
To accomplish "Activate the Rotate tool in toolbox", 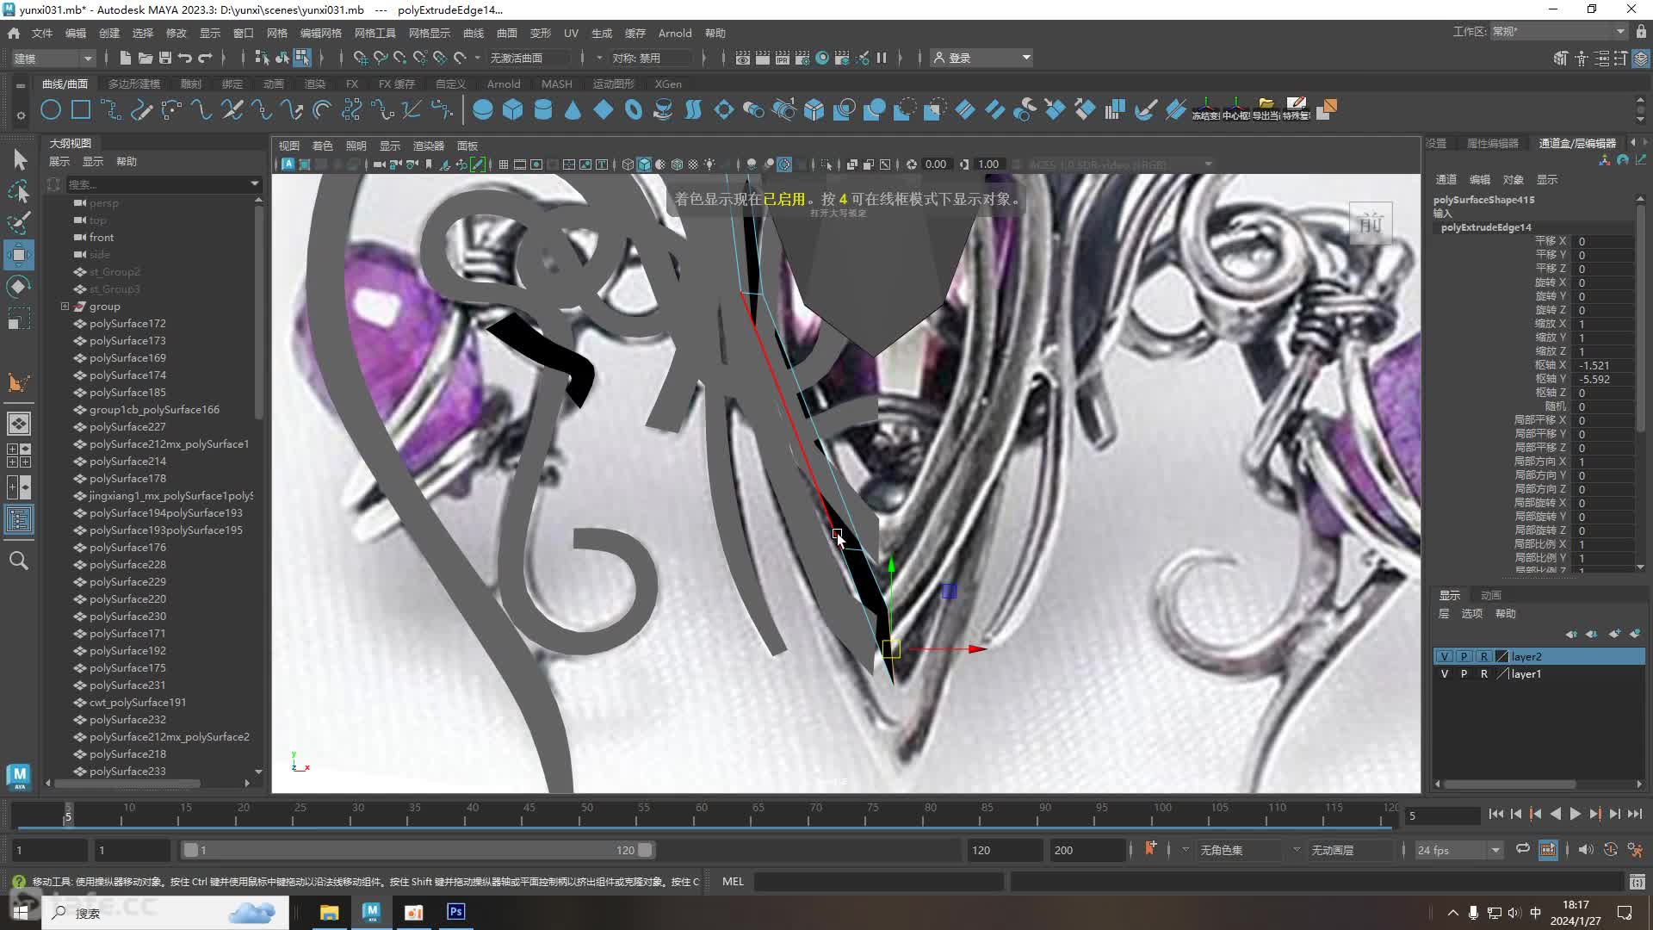I will point(19,287).
